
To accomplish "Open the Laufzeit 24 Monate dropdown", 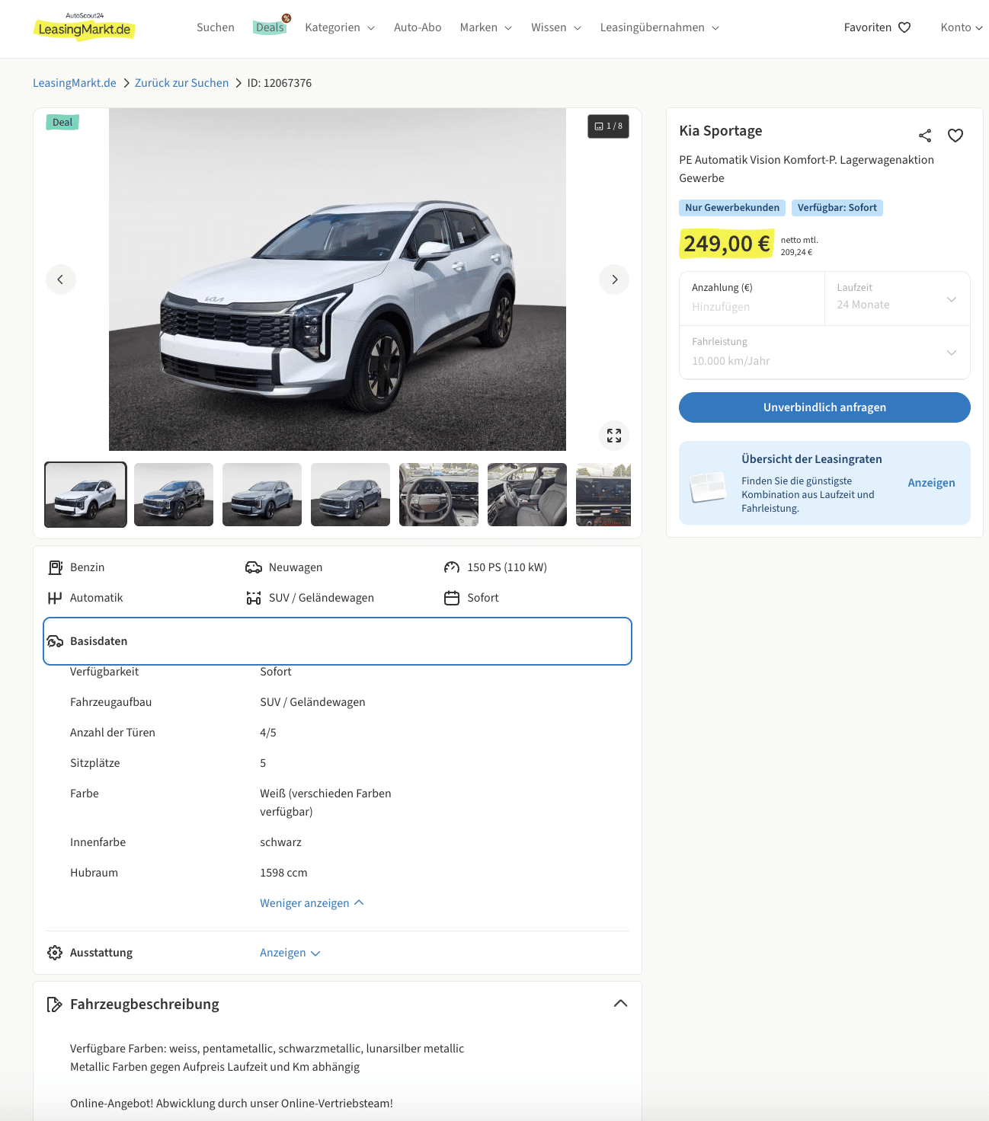I will [x=896, y=299].
